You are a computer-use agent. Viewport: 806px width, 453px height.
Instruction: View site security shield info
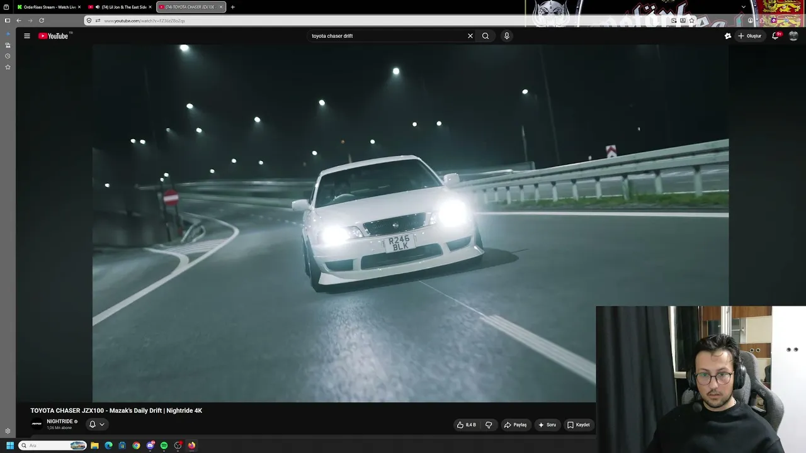click(89, 21)
